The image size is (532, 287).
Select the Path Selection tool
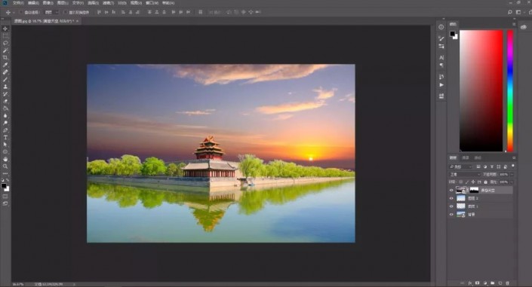coord(5,145)
